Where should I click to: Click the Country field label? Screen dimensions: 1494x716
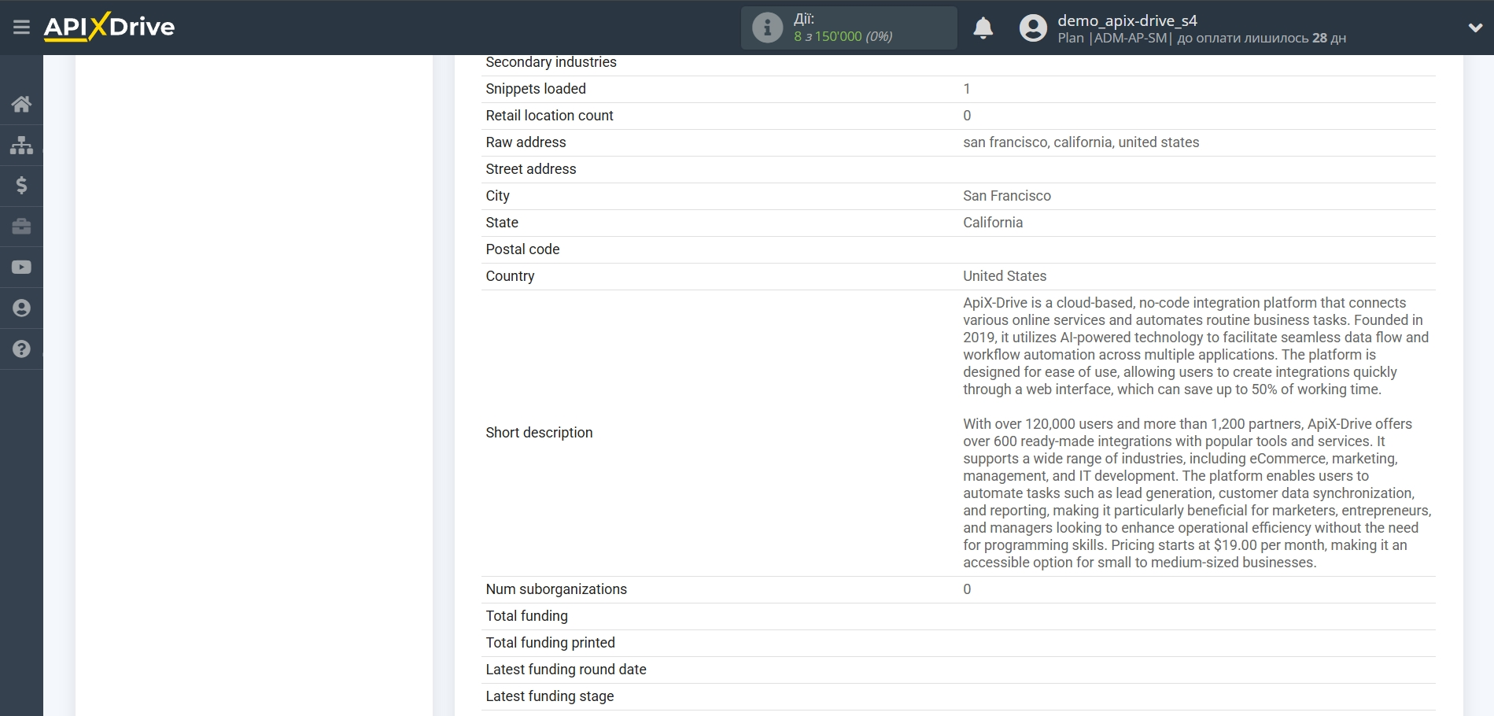[510, 276]
